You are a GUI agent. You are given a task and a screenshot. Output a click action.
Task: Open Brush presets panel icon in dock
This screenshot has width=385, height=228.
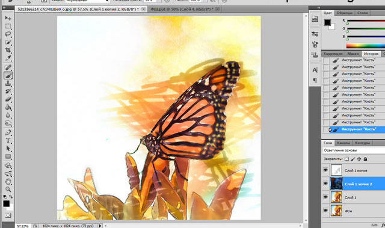(315, 34)
